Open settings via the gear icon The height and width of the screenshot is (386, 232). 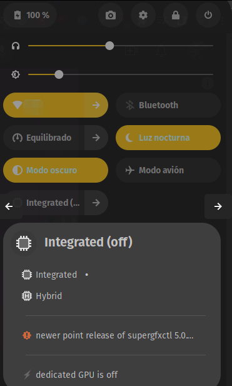point(143,15)
